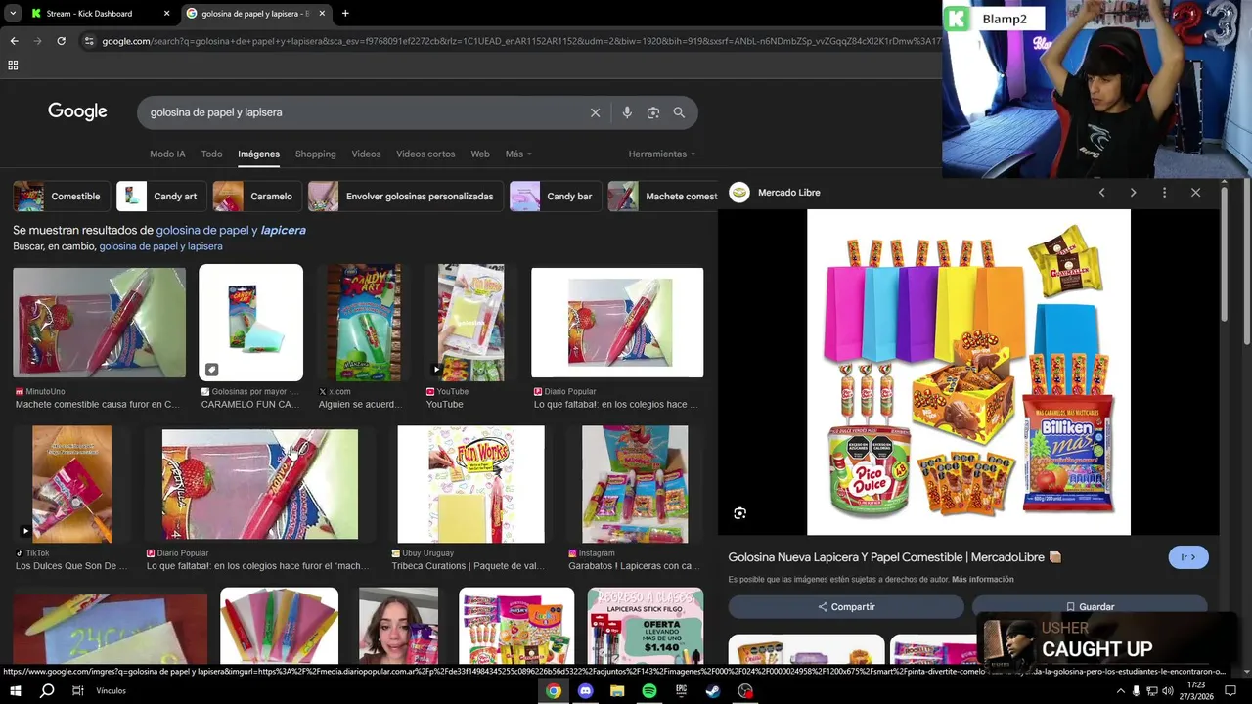Click the Google logo

pos(77,111)
